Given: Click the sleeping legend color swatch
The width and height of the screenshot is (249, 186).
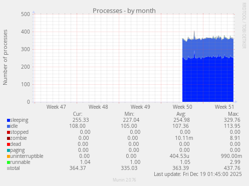Looking at the screenshot, I should 9,120.
